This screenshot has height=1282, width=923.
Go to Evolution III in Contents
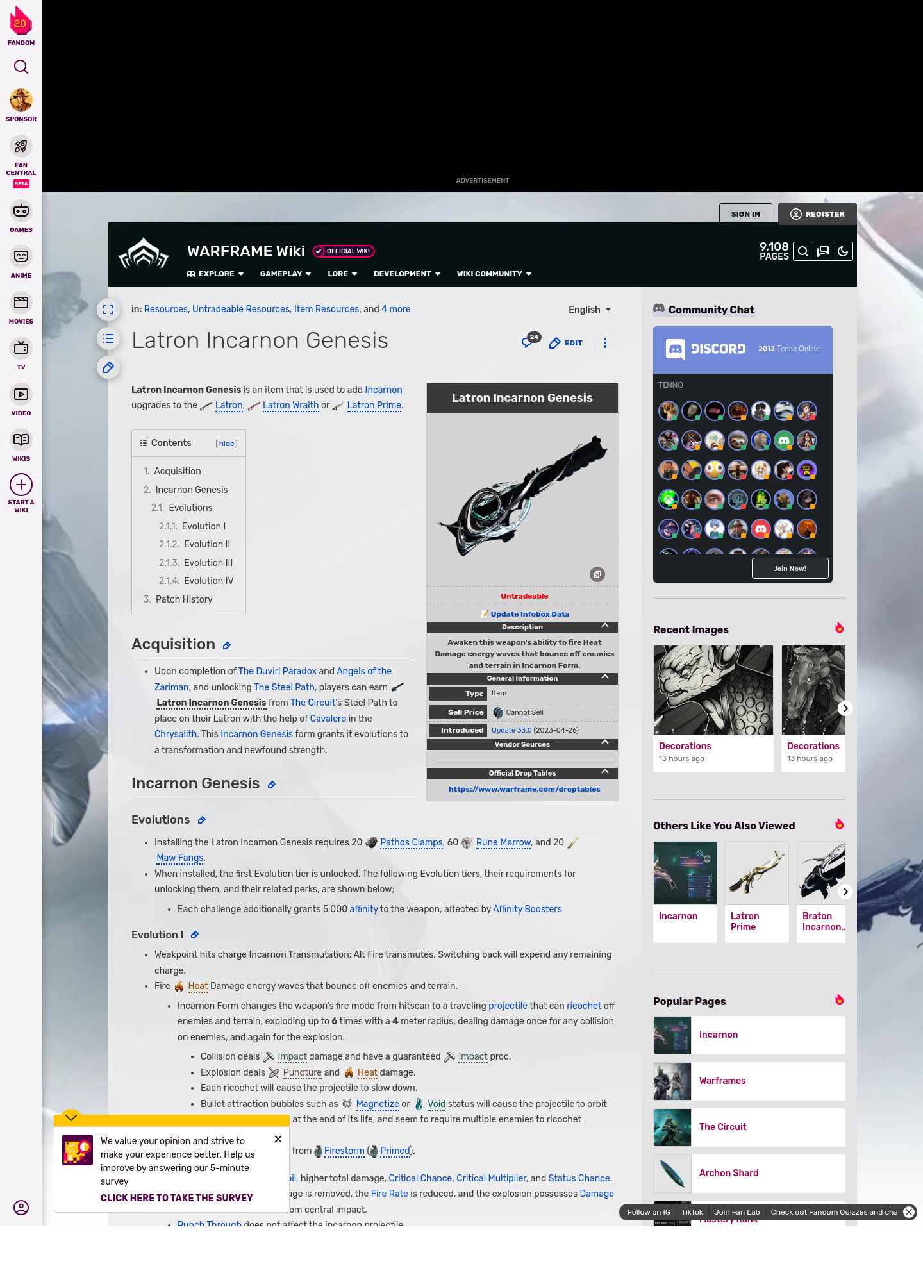195,563
